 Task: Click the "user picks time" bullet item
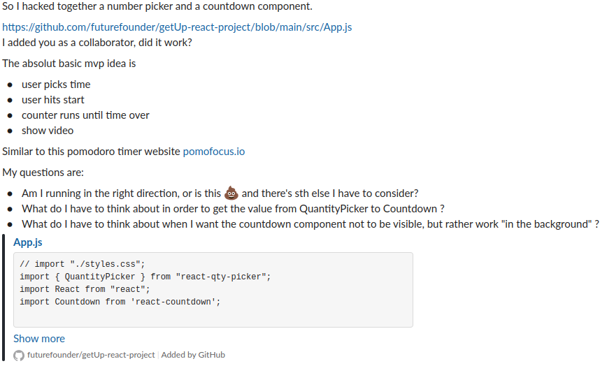pos(56,85)
